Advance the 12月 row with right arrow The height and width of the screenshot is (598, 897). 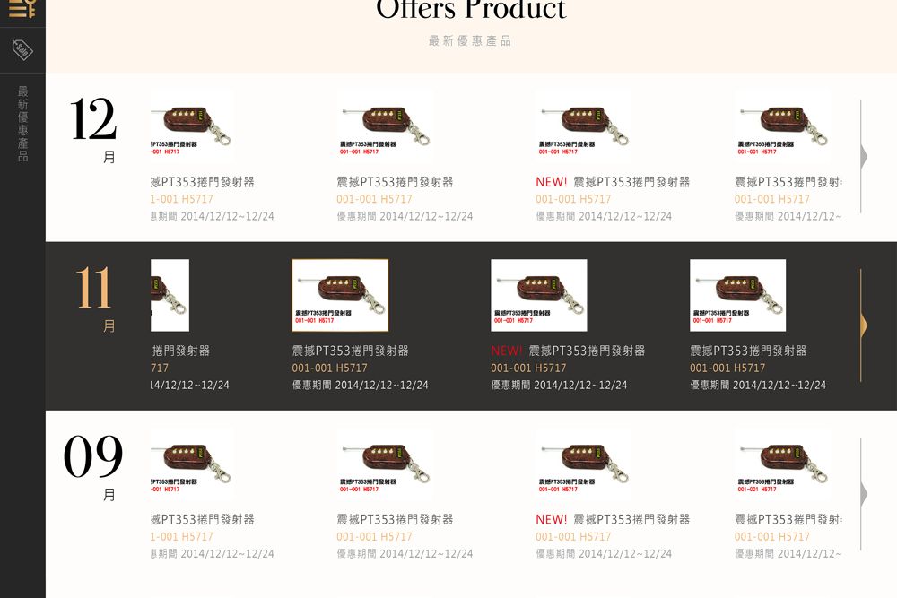point(863,157)
